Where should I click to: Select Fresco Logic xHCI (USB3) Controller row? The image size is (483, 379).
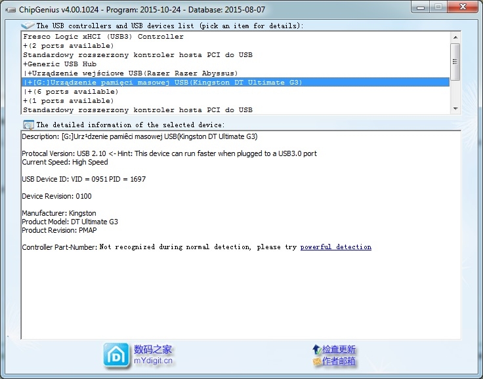236,36
